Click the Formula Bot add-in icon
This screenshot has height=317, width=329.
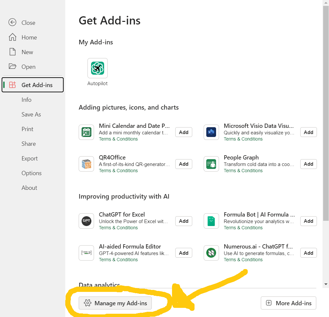pyautogui.click(x=211, y=221)
